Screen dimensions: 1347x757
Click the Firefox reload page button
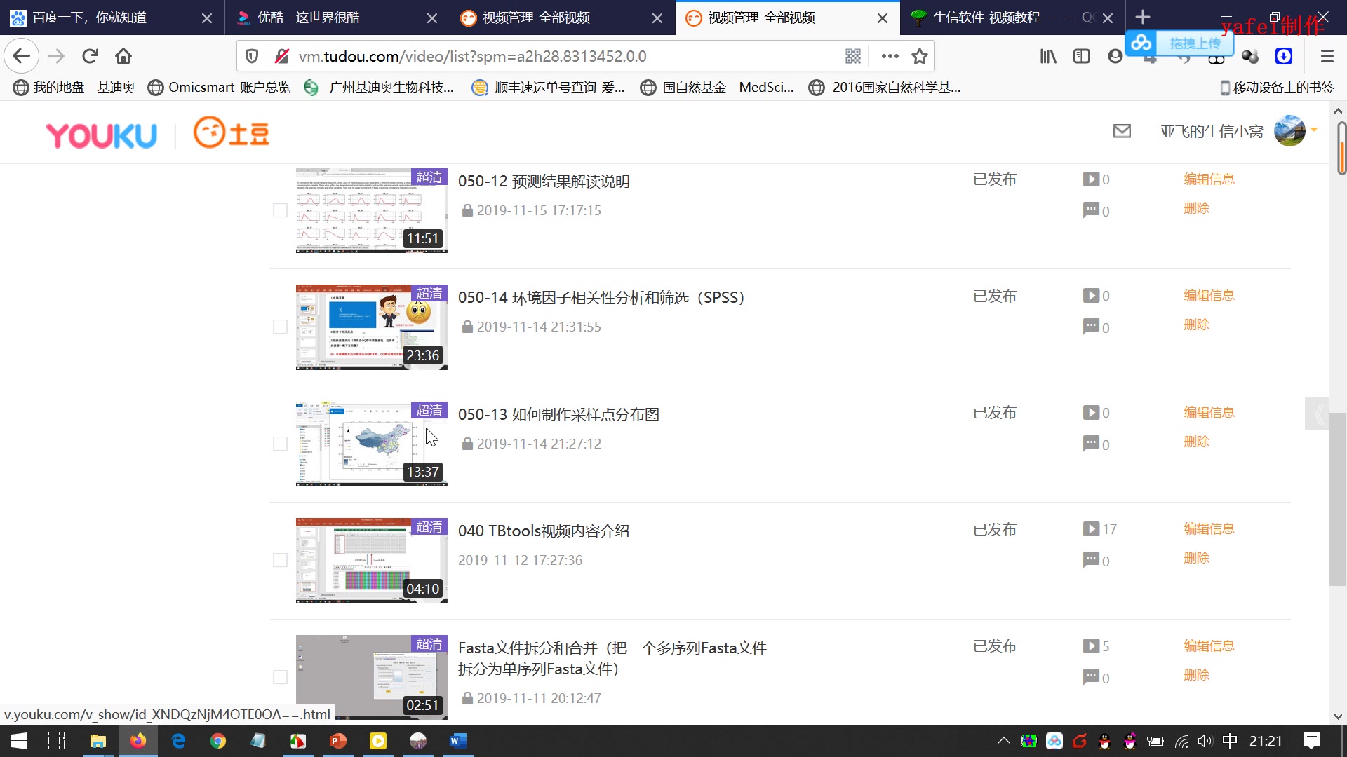tap(90, 56)
